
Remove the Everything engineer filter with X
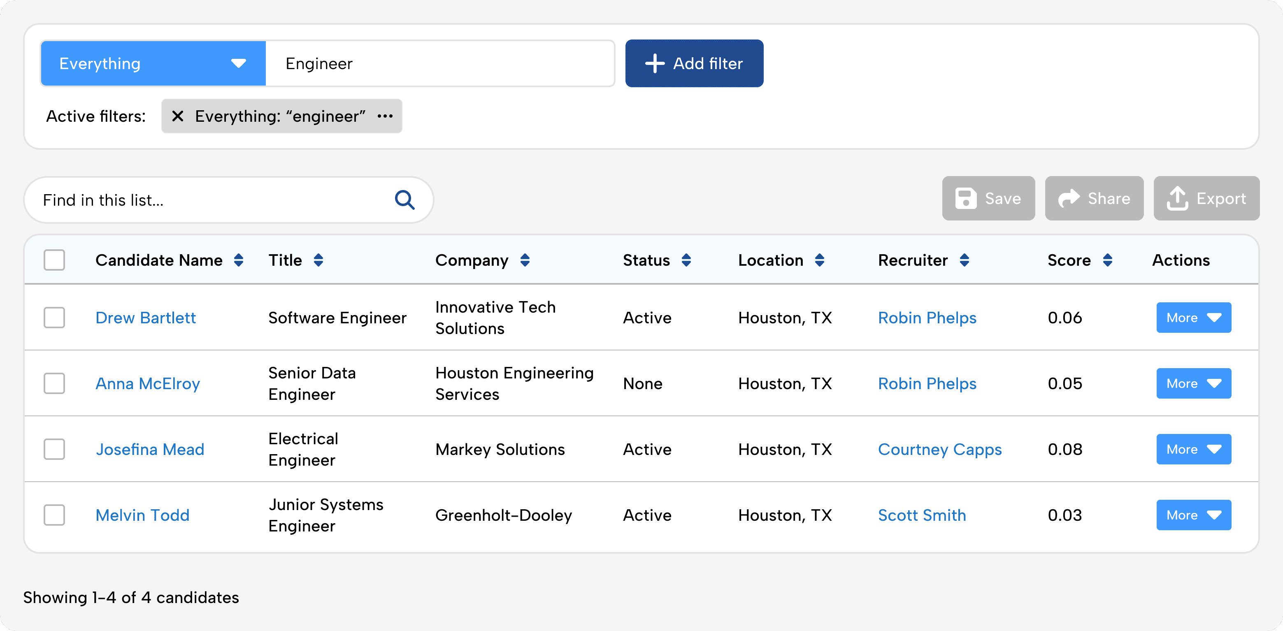tap(177, 116)
